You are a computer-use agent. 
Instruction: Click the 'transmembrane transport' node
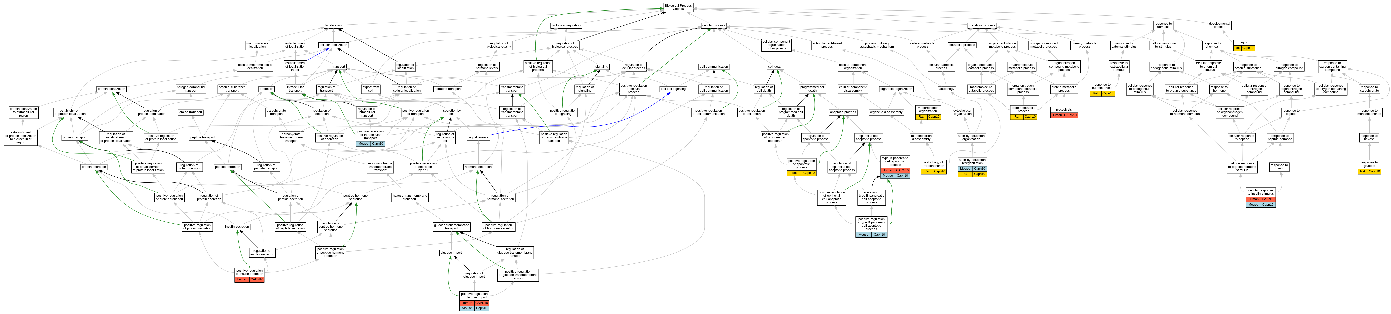[512, 89]
